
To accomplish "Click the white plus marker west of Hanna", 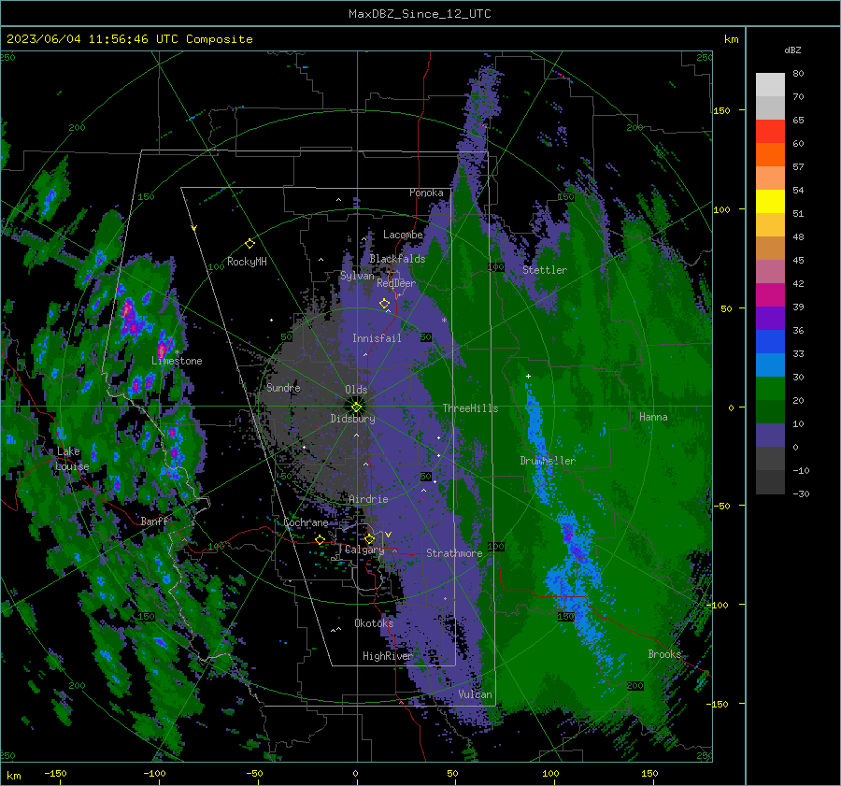I will click(x=528, y=376).
